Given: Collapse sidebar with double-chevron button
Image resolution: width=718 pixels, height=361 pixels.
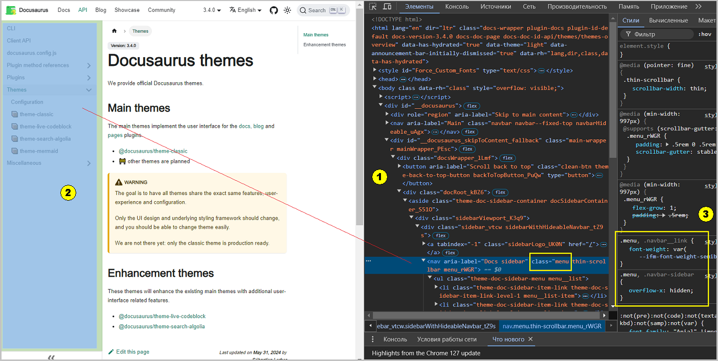Looking at the screenshot, I should coord(51,357).
